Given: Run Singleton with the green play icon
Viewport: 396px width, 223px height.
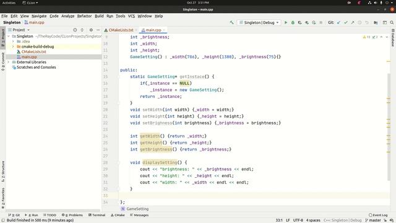Looking at the screenshot, I should [x=286, y=22].
